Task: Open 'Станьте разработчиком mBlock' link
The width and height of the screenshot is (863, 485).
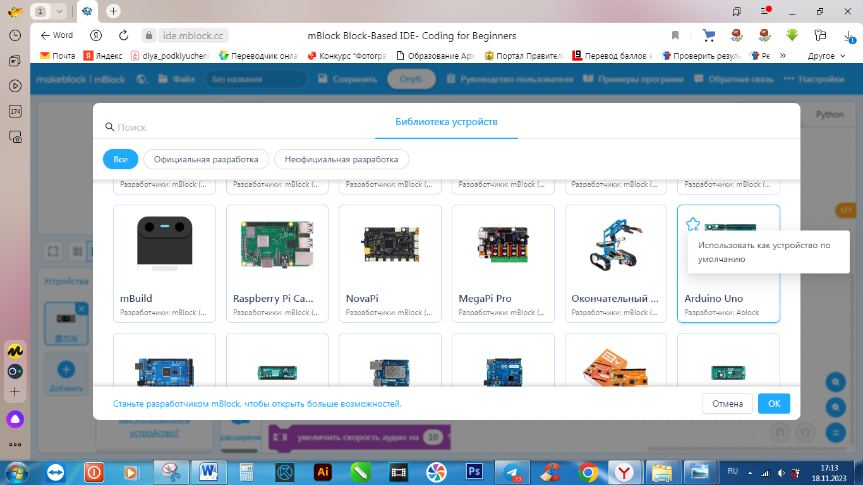Action: (x=257, y=404)
